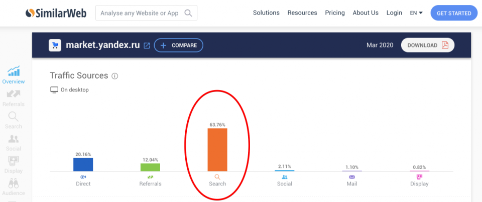Click the 1.10% value label

(x=352, y=167)
